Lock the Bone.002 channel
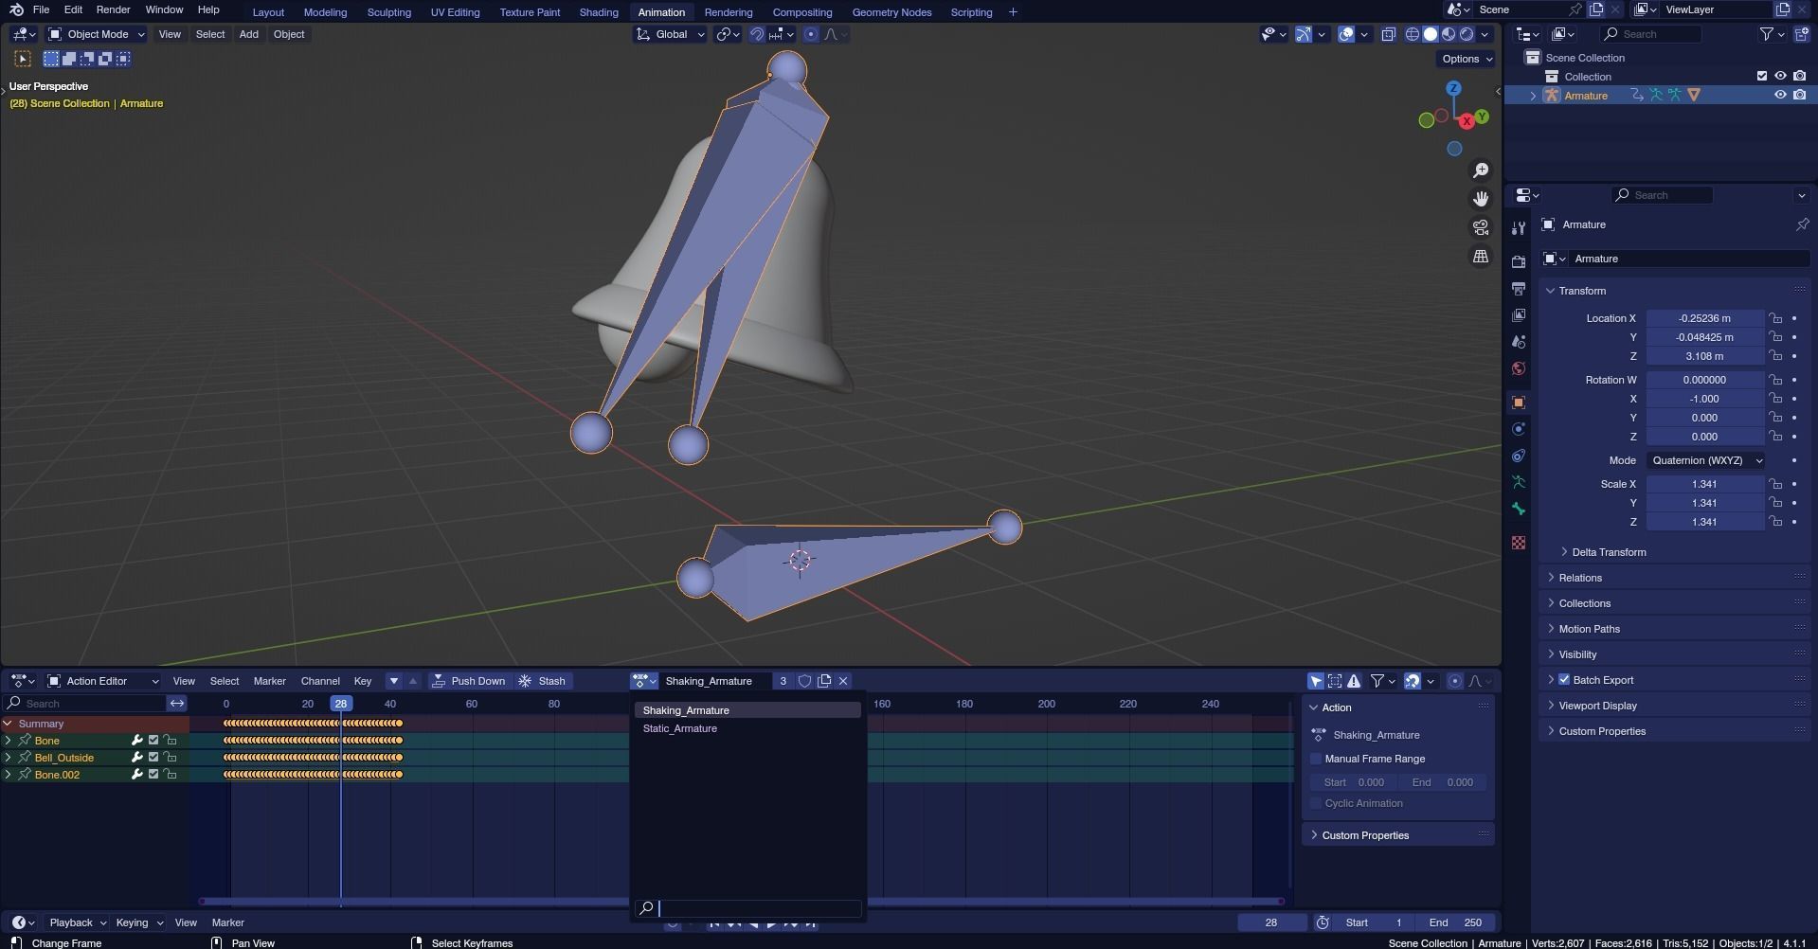 pos(171,775)
